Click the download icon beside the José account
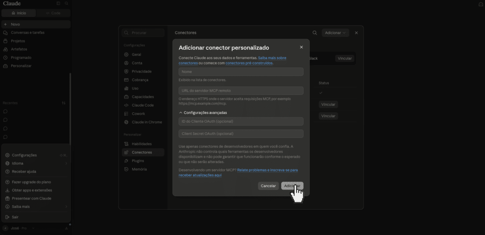Viewport: 485px width, 235px height. (66, 228)
